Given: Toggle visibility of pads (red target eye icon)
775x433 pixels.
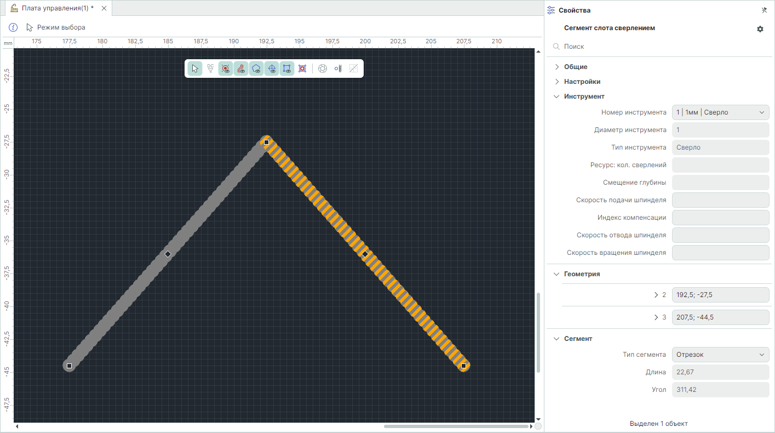Looking at the screenshot, I should (x=226, y=69).
